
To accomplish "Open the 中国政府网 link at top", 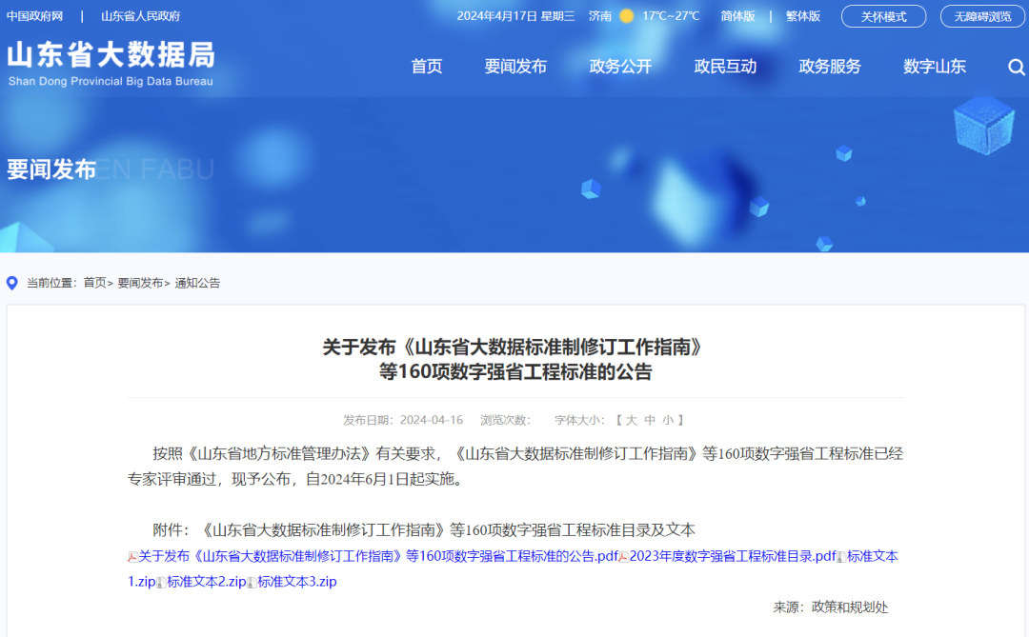I will 34,16.
